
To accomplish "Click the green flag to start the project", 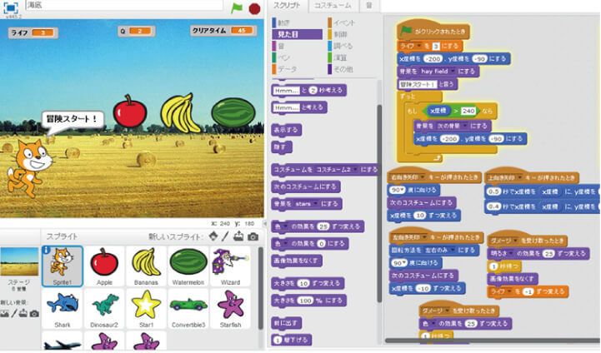I will [x=237, y=8].
